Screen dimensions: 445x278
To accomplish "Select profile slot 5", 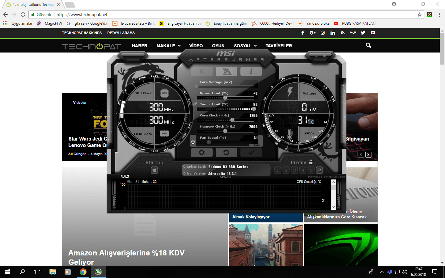I will (x=311, y=170).
